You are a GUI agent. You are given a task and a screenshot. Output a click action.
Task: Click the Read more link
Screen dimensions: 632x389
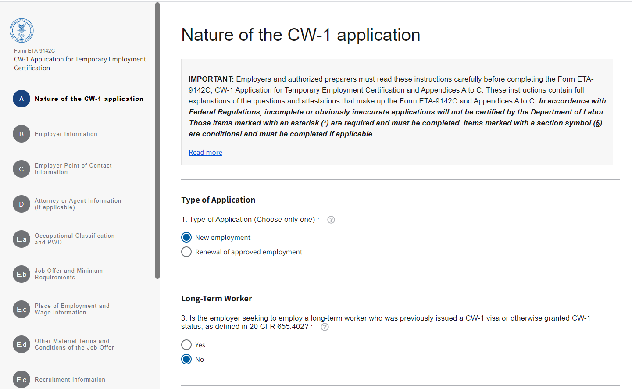click(205, 152)
